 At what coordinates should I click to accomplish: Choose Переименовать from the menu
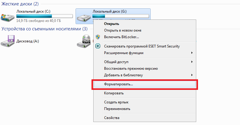click(x=117, y=108)
